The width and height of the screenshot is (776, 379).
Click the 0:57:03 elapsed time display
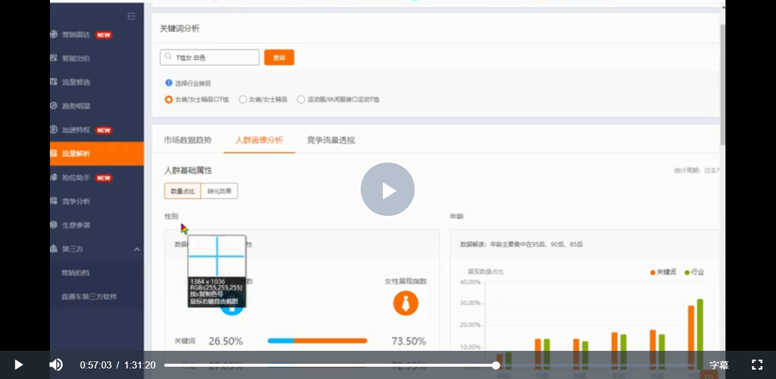pos(96,366)
